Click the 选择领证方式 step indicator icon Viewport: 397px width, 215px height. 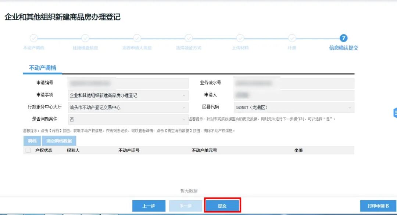[188, 38]
